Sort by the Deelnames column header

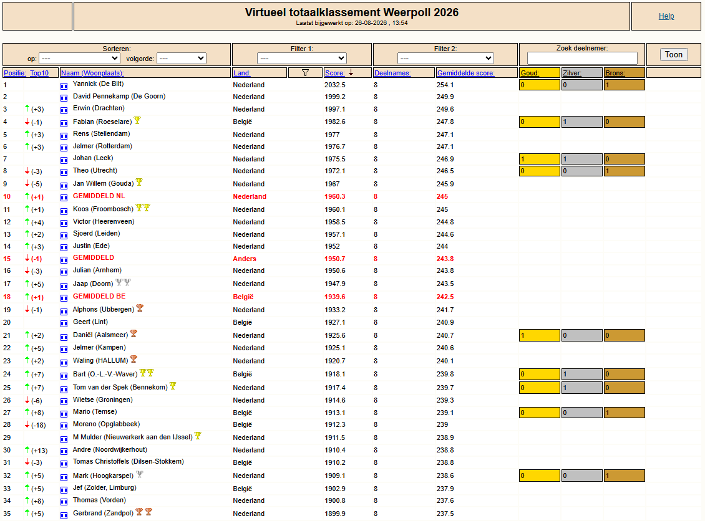point(392,73)
